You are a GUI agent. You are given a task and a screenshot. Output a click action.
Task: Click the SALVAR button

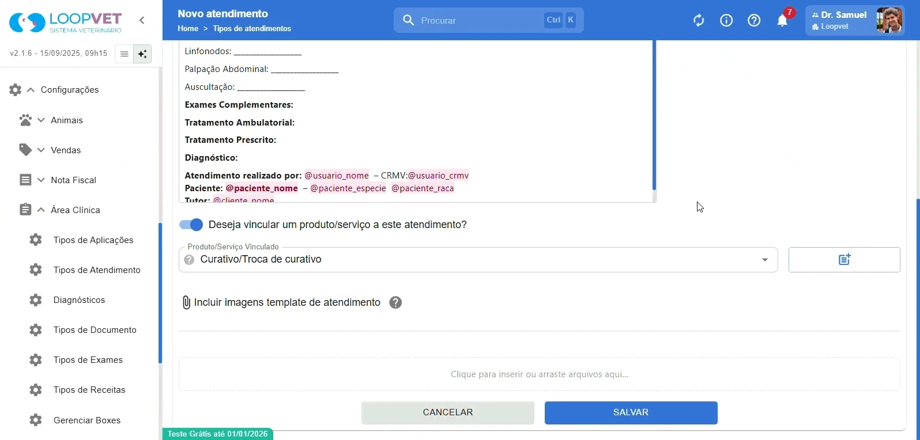(631, 413)
